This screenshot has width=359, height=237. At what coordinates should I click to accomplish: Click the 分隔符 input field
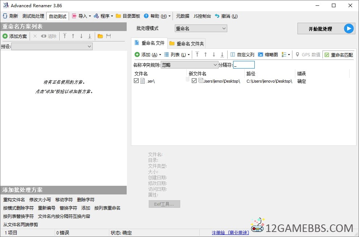click(x=244, y=65)
